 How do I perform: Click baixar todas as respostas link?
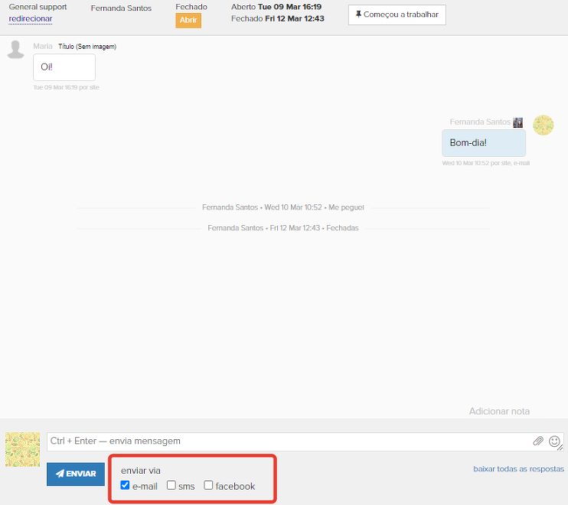coord(518,469)
